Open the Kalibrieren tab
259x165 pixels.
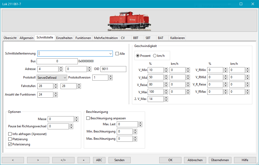coord(177,38)
